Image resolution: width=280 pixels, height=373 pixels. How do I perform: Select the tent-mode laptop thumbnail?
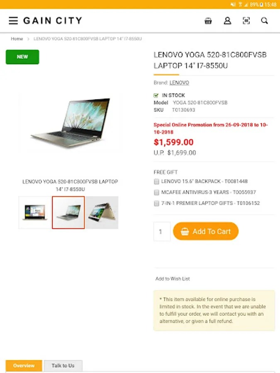tap(102, 213)
